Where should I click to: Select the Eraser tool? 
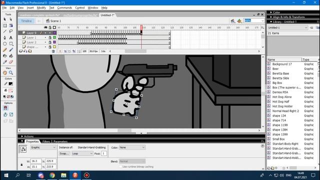11,62
